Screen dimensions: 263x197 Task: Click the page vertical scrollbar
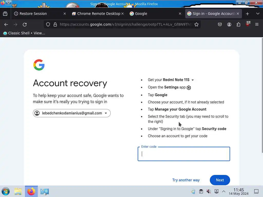pos(262,95)
